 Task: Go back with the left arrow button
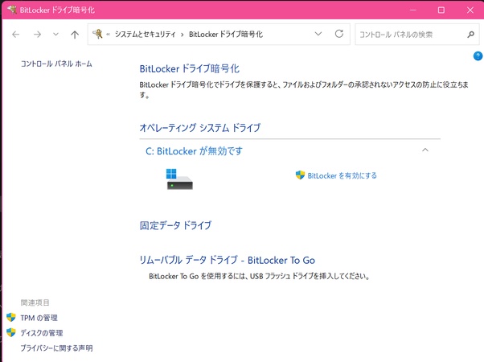coord(16,35)
